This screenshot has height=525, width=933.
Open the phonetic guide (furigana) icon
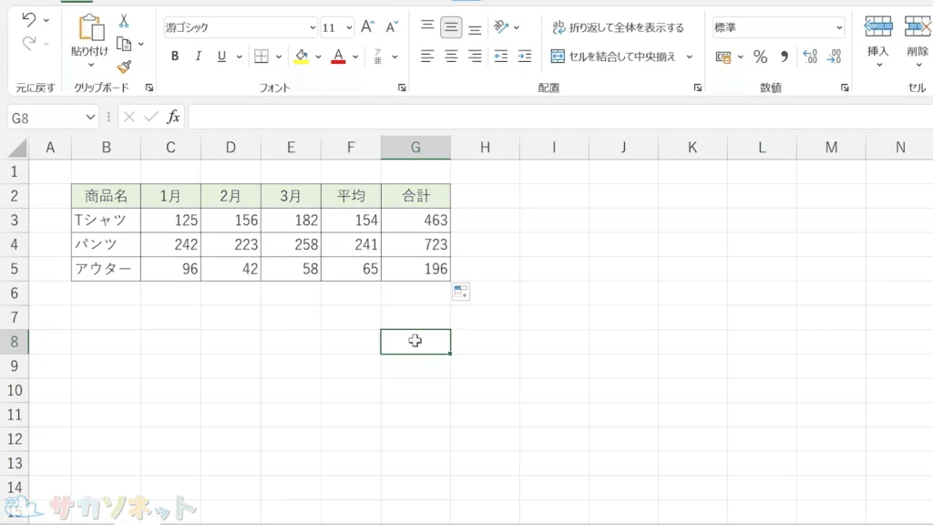[378, 56]
